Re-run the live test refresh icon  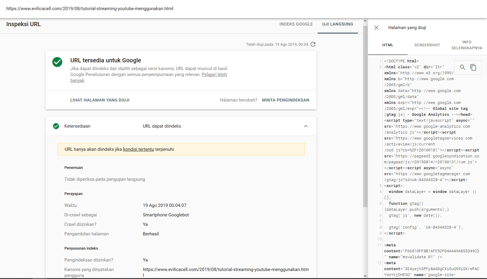(313, 44)
